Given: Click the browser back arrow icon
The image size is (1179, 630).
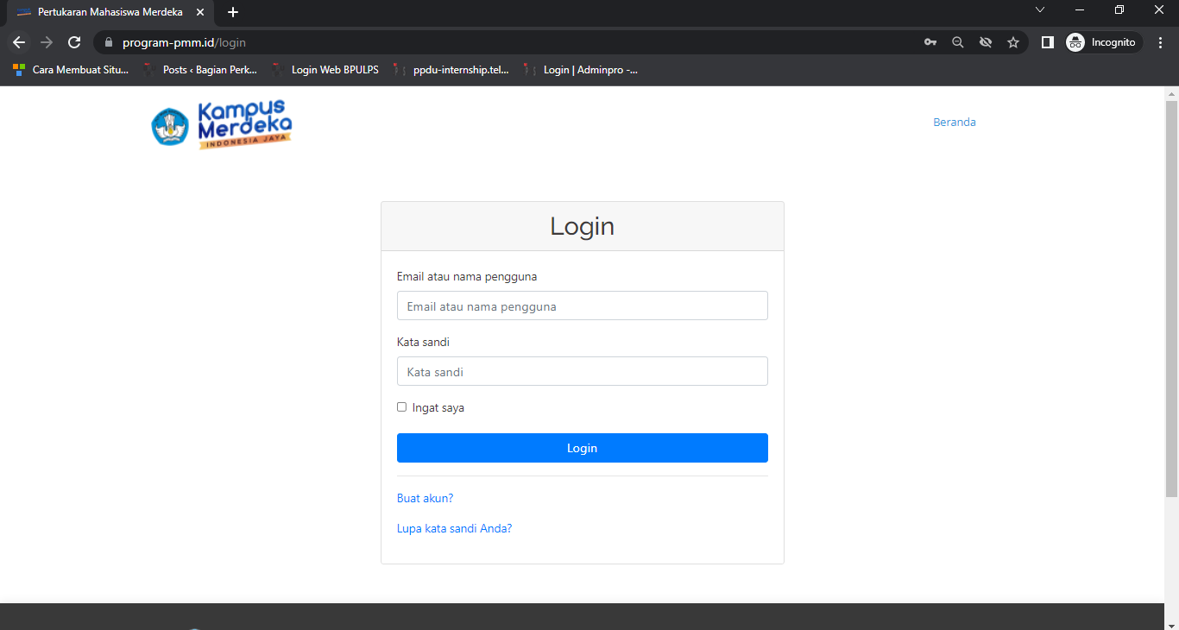Looking at the screenshot, I should (x=19, y=42).
